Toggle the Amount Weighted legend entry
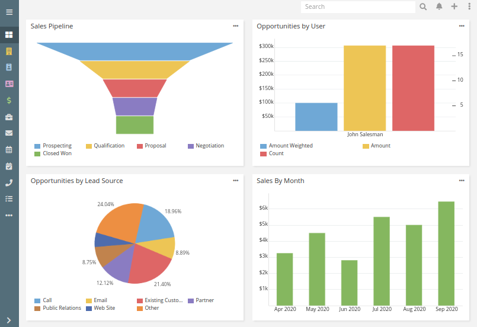 (x=286, y=146)
